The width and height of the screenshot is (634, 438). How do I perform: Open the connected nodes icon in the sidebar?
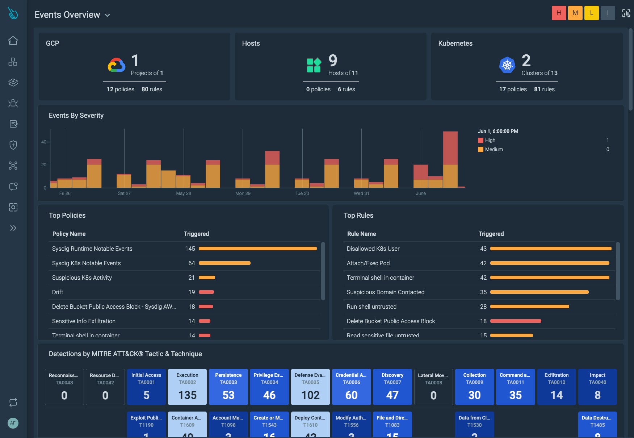pos(13,166)
